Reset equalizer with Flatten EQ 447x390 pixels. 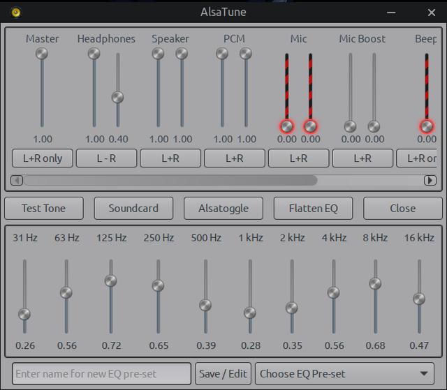[x=312, y=208]
